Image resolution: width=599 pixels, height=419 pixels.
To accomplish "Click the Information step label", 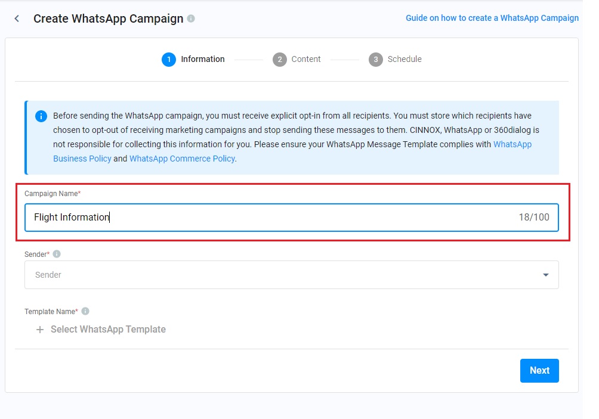I will [203, 59].
